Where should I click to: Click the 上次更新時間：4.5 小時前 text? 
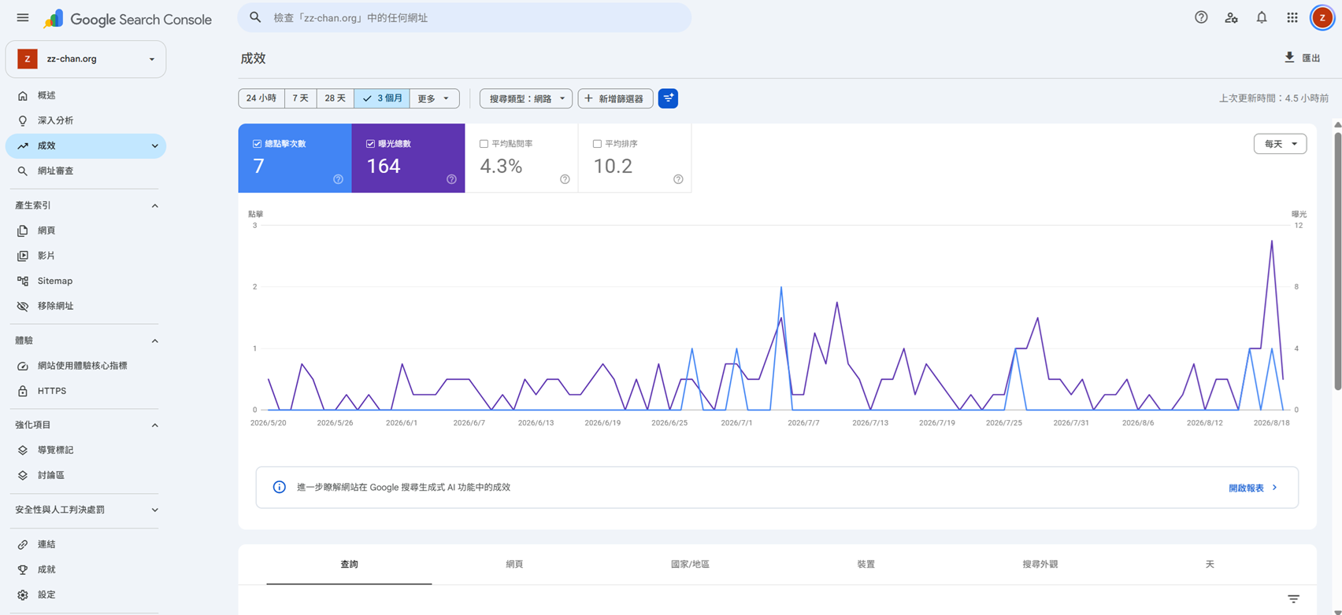pyautogui.click(x=1273, y=98)
